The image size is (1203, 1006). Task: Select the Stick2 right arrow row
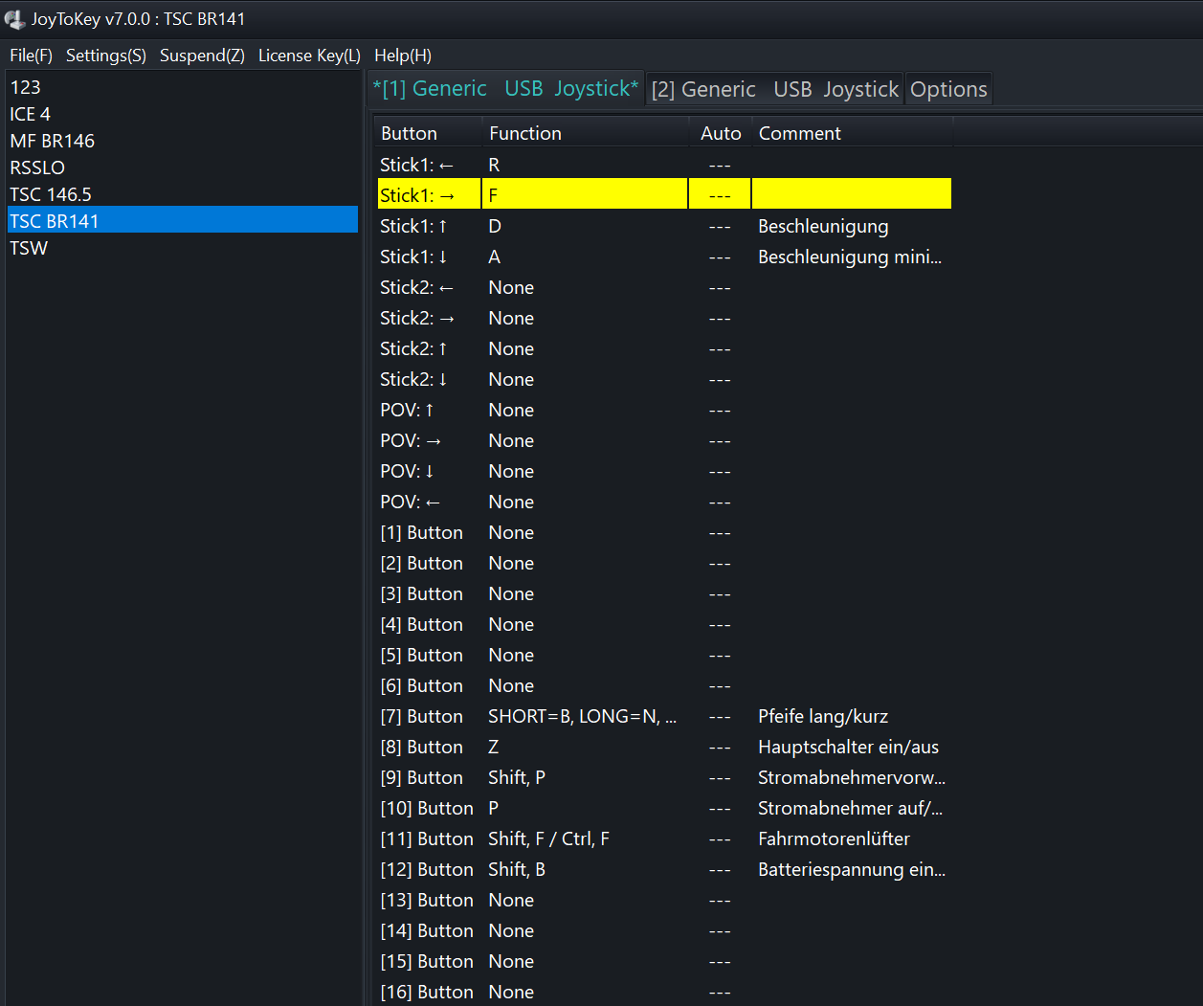point(664,318)
